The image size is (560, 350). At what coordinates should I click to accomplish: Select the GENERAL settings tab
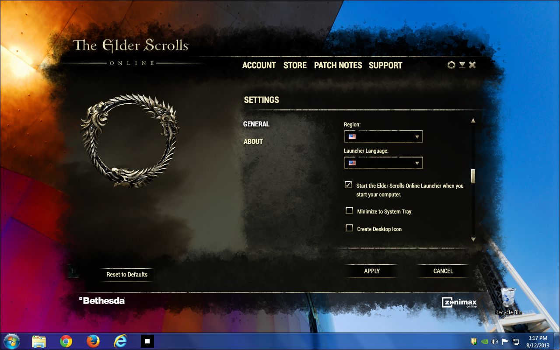256,124
